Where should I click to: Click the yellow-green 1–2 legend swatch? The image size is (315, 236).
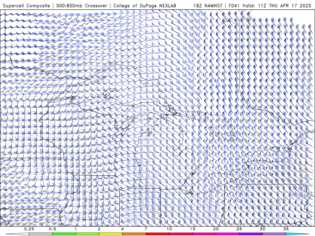pyautogui.click(x=87, y=234)
